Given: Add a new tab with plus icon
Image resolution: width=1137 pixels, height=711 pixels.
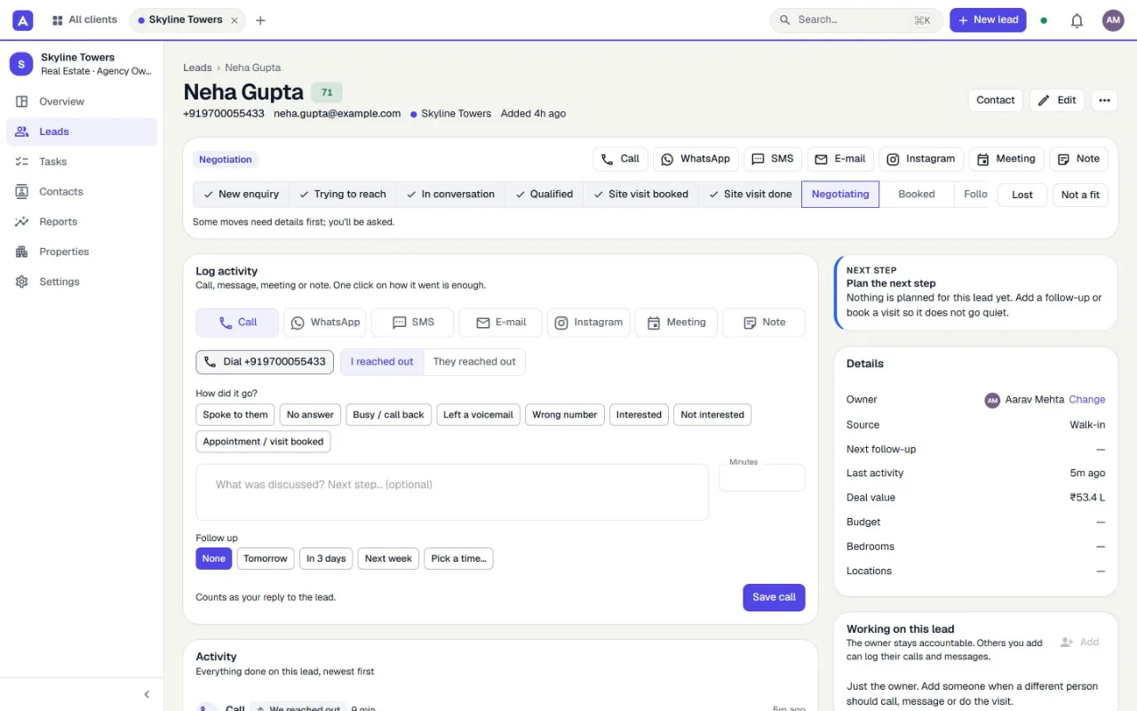Looking at the screenshot, I should point(260,20).
